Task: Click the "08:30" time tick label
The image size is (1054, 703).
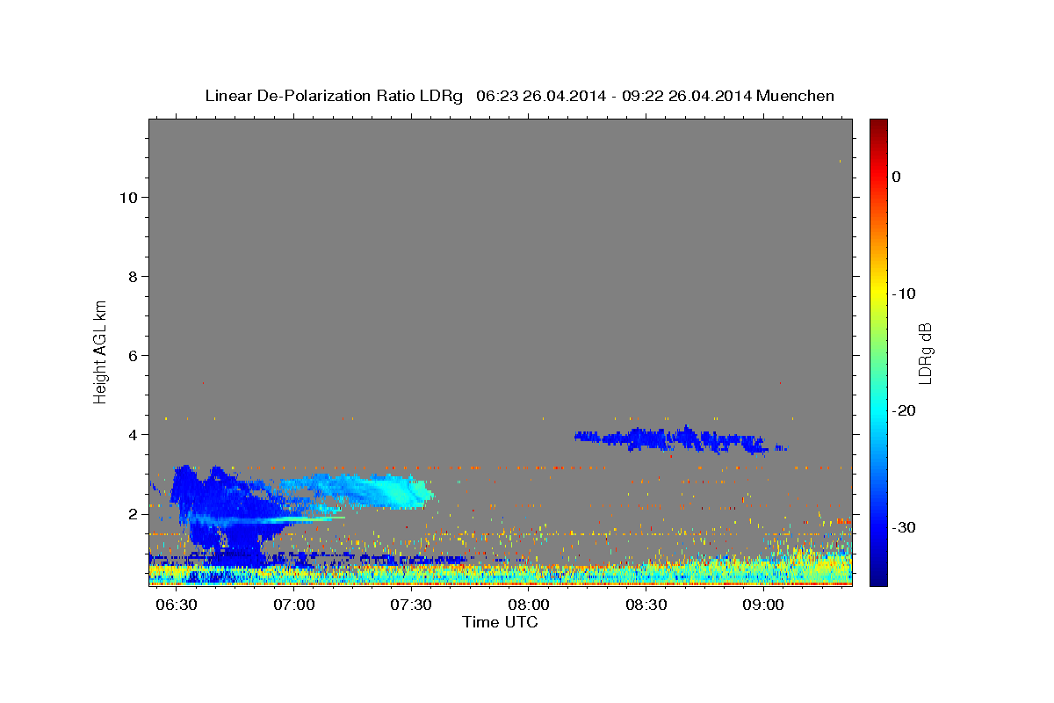Action: pos(646,605)
